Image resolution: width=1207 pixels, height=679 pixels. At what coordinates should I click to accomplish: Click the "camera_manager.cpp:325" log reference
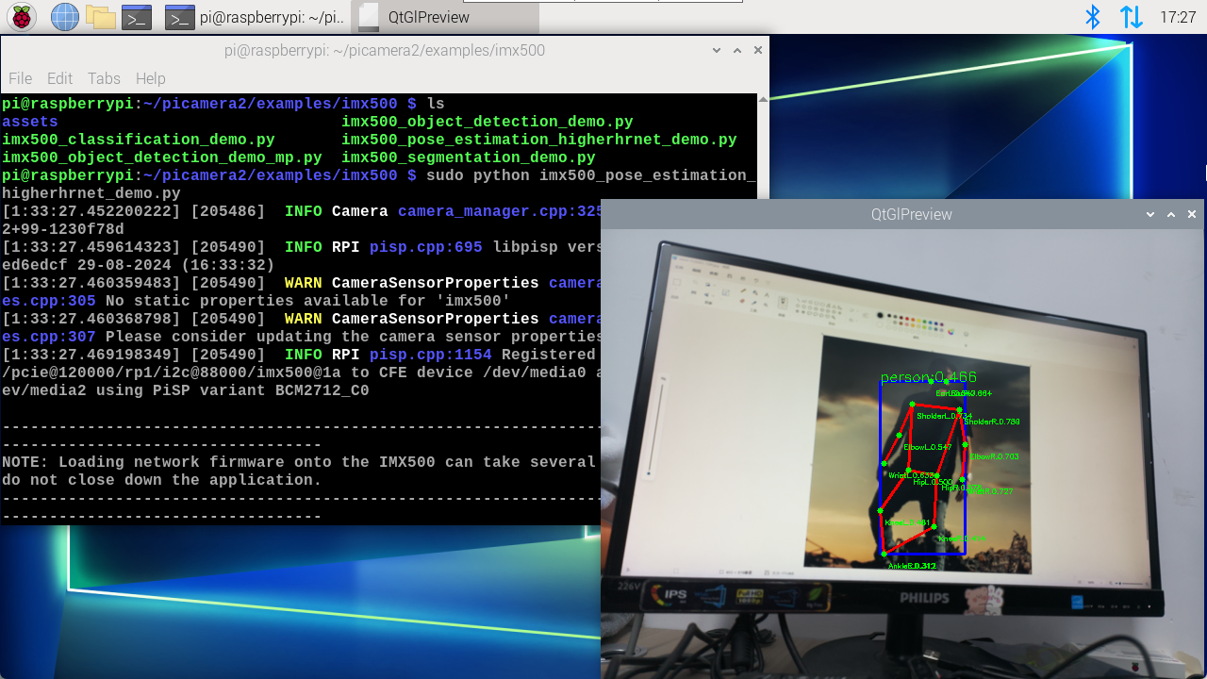499,211
